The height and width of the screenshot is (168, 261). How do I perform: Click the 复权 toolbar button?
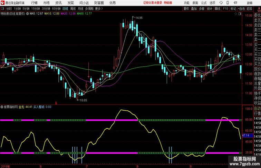[186, 9]
